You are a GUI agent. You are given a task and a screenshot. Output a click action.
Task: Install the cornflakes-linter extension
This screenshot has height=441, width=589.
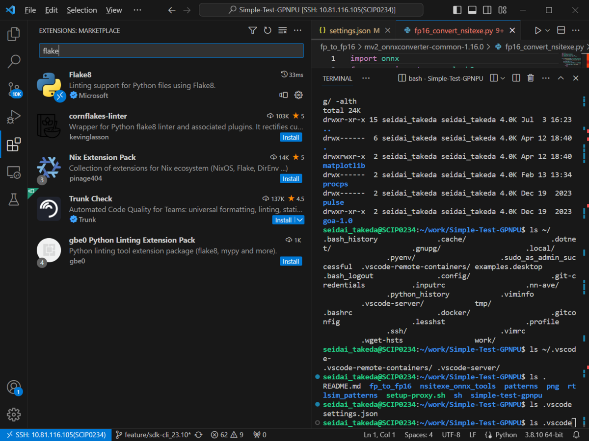(x=291, y=137)
